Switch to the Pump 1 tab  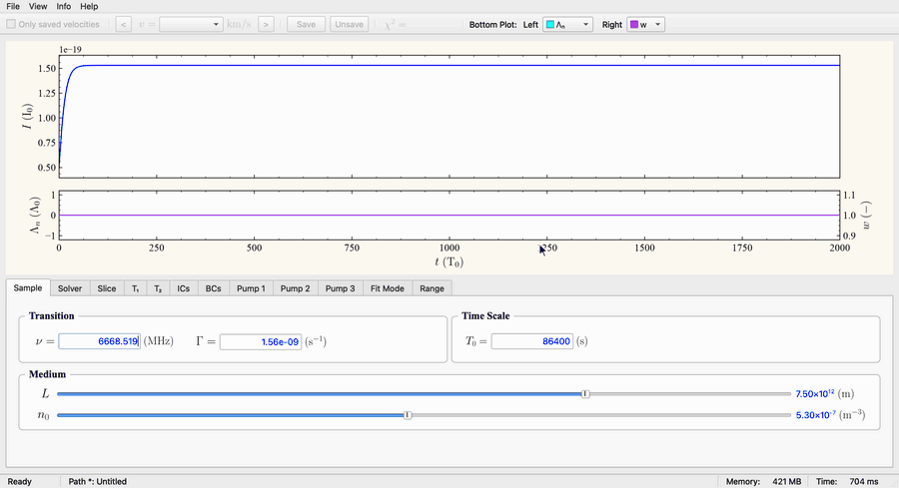(251, 288)
